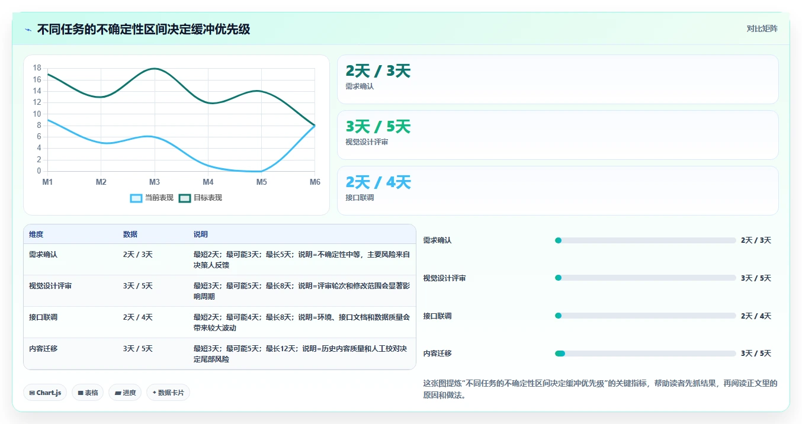Click the 2天 / 4天 value beside the 接口联调 progress bar
The image size is (802, 424).
tap(756, 316)
